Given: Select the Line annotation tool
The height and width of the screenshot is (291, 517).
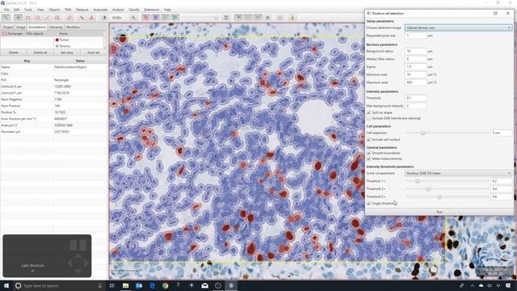Looking at the screenshot, I should tap(47, 18).
